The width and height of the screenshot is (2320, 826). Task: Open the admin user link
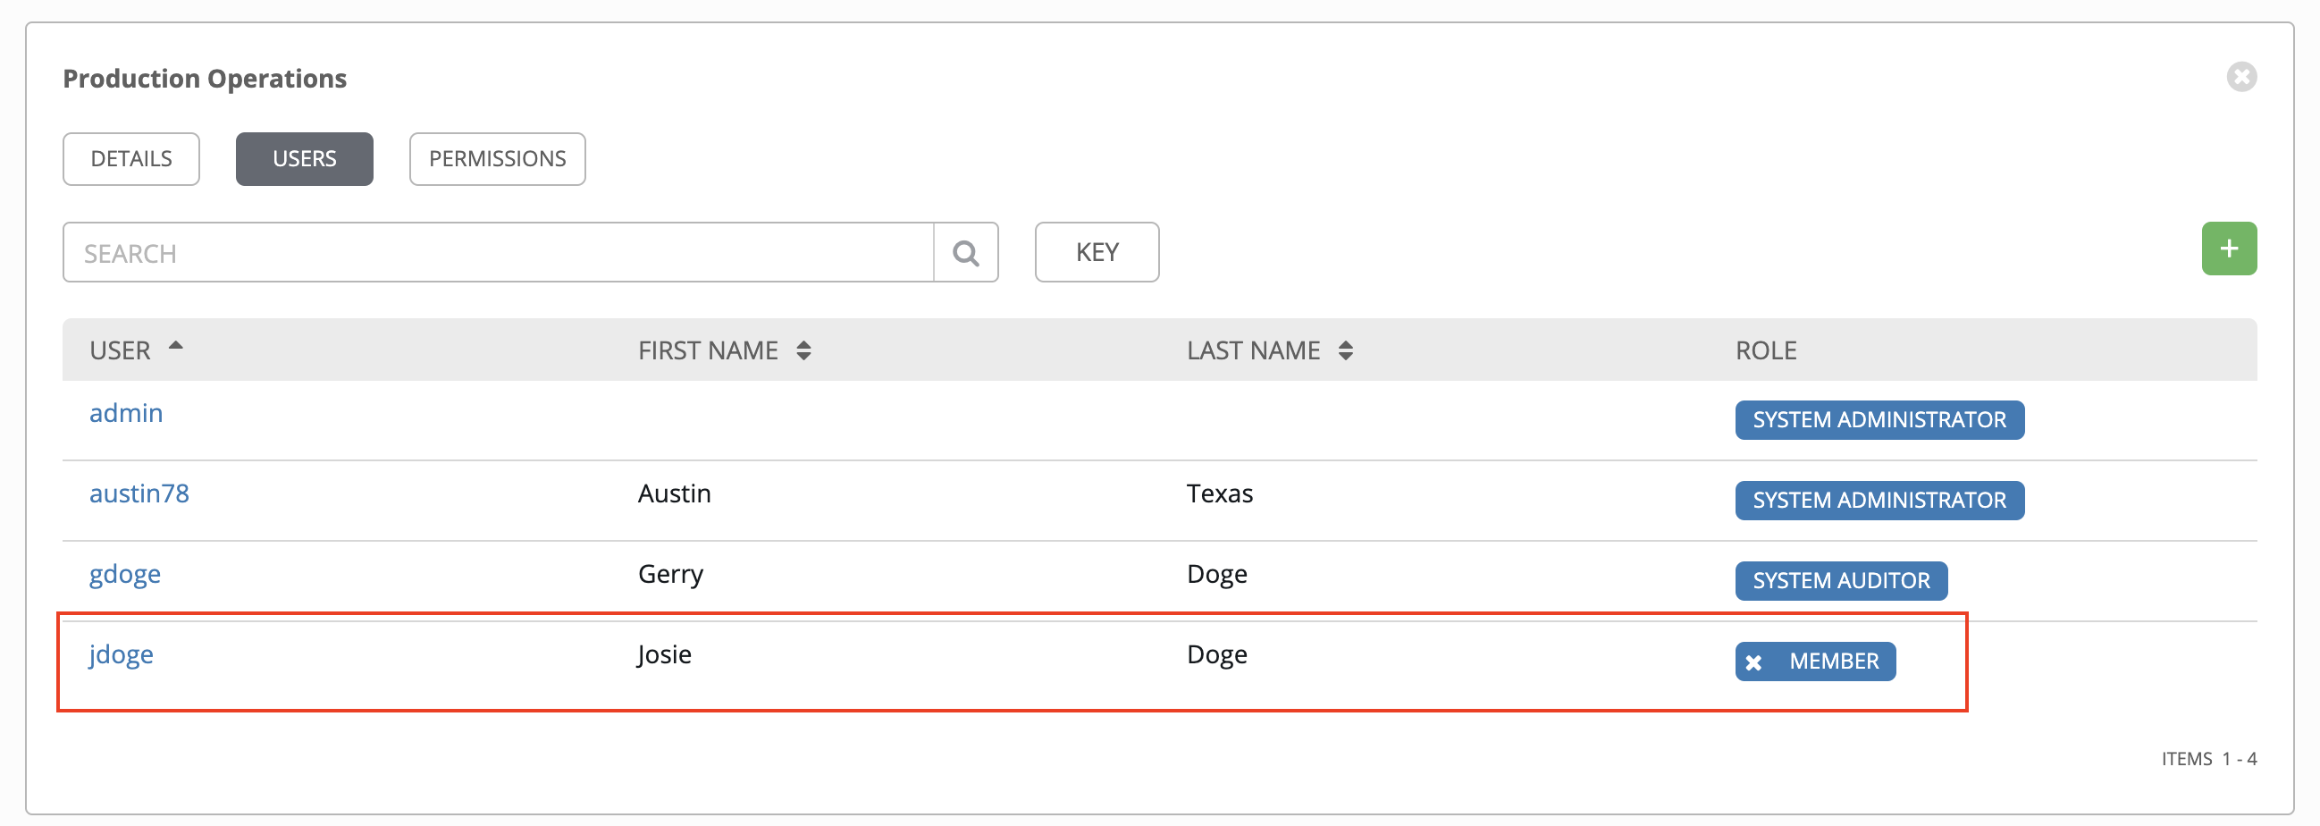(126, 414)
